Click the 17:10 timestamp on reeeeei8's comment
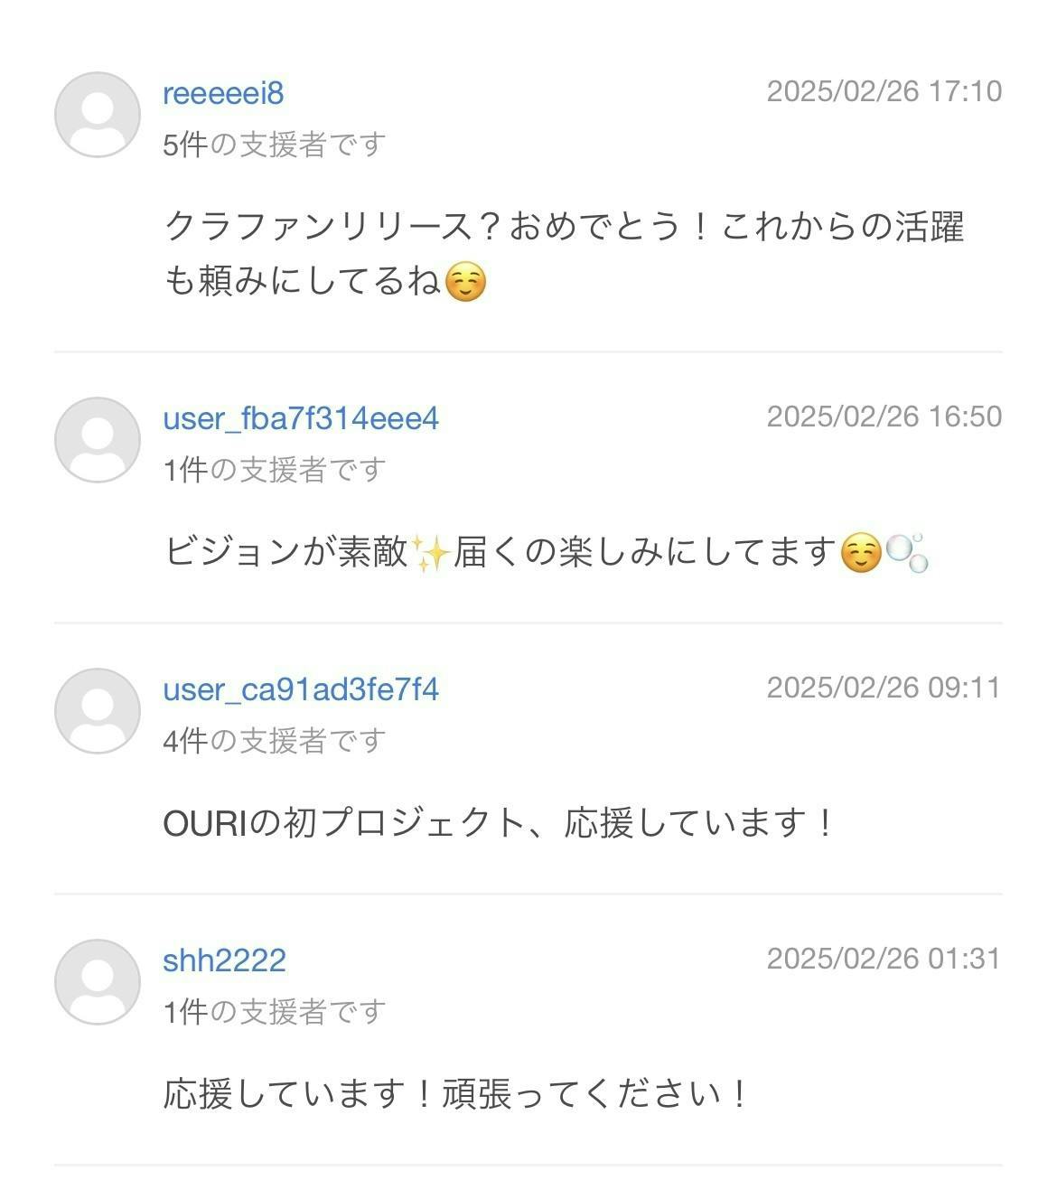Viewport: 1057px width, 1180px height. [884, 91]
